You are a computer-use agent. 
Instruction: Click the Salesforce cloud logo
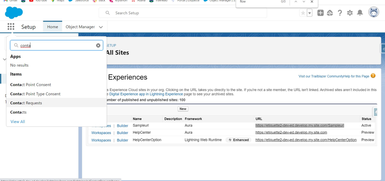[14, 13]
